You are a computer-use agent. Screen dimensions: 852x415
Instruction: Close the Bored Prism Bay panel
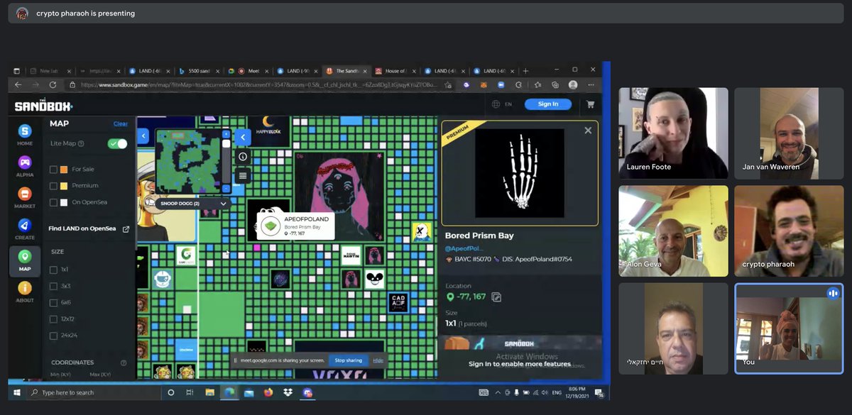click(588, 131)
